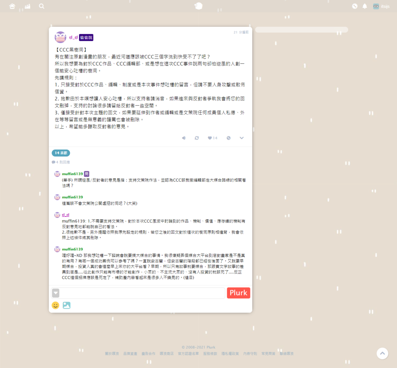Like the plurk via heart 14
This screenshot has width=397, height=368.
click(213, 138)
